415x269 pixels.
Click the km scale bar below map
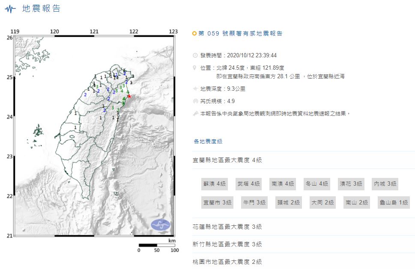click(x=156, y=245)
